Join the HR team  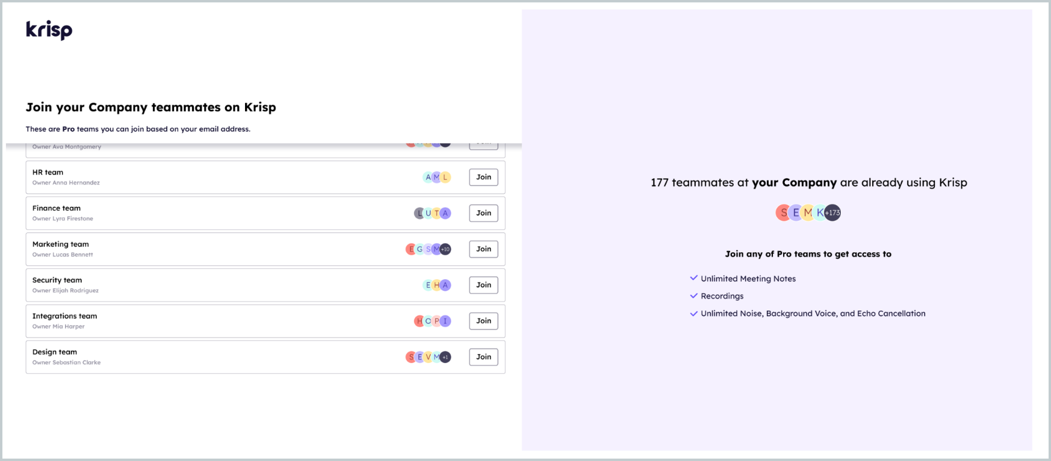[x=483, y=177]
